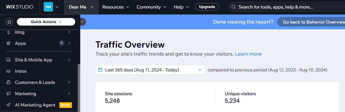Click the Inbox tray icon

pyautogui.click(x=9, y=71)
